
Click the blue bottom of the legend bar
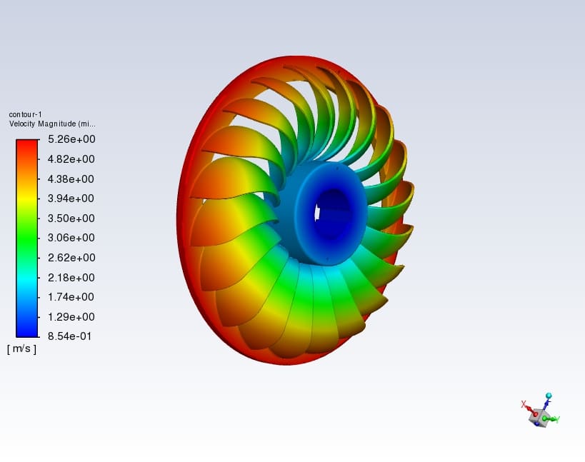coord(26,330)
